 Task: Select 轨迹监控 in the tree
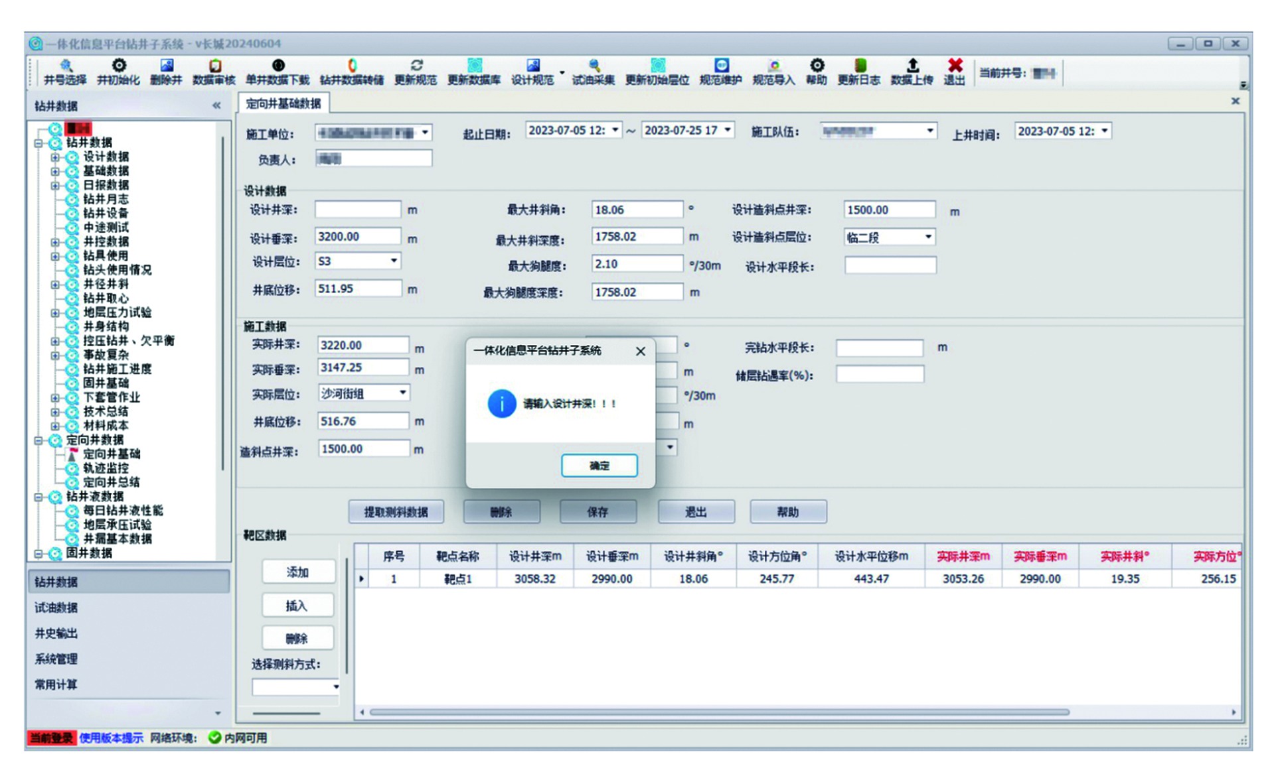point(106,468)
